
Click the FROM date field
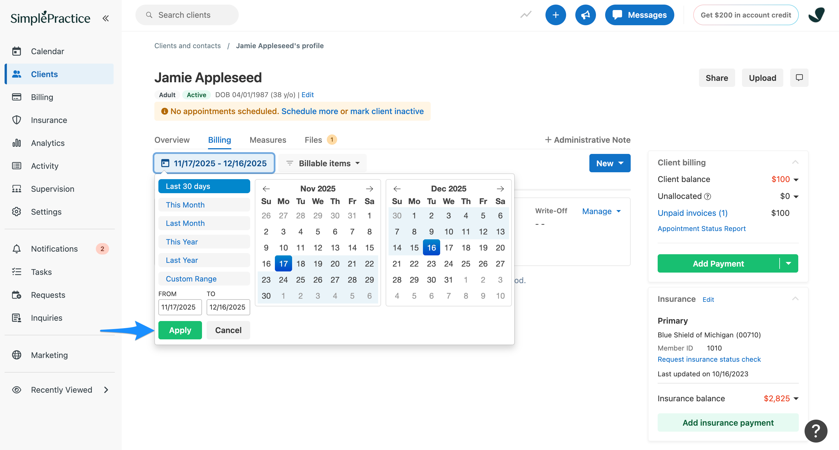(x=180, y=307)
